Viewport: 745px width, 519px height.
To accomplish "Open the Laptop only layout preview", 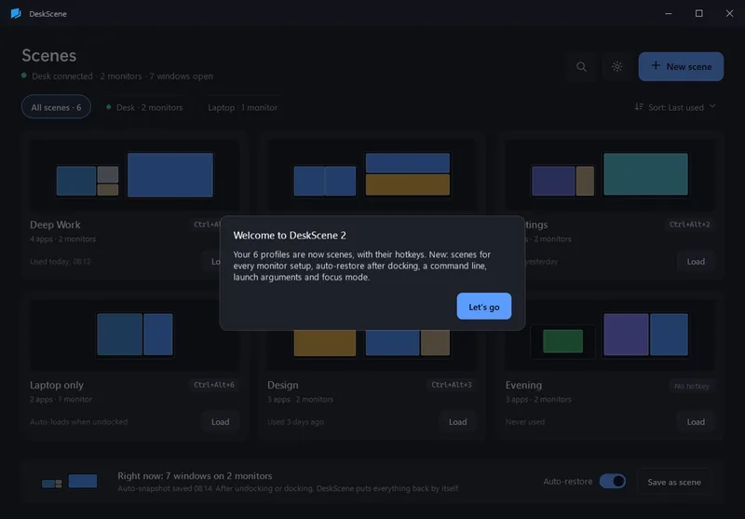I will (134, 335).
